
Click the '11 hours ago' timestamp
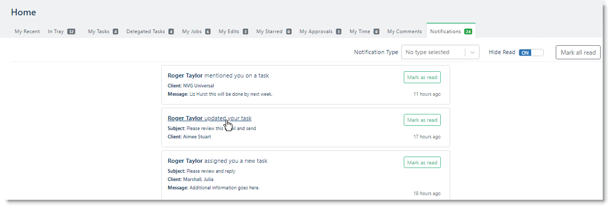427,94
